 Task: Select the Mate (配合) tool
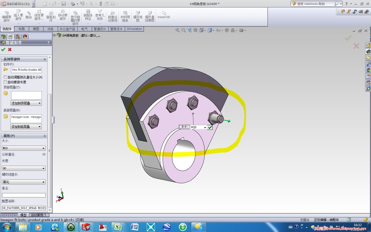point(29,15)
